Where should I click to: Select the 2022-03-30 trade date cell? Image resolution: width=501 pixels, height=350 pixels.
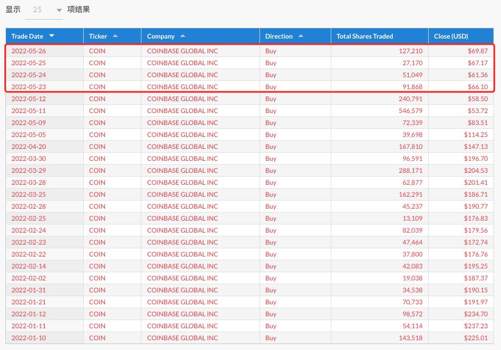tap(28, 159)
